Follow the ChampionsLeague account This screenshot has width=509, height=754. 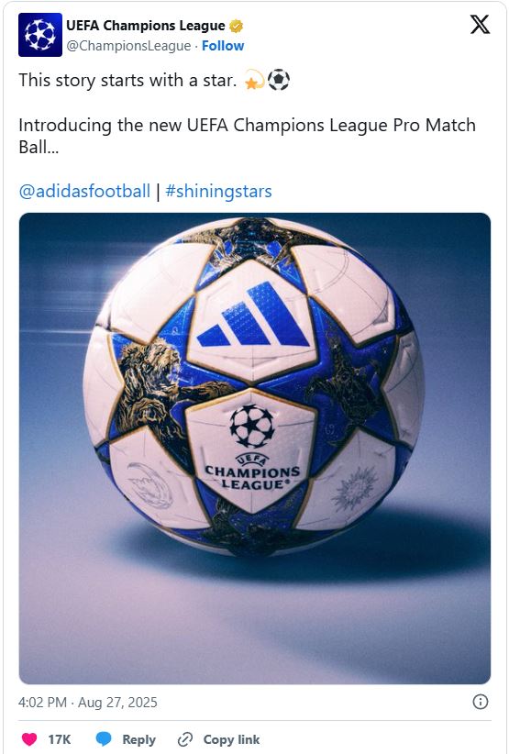pos(223,46)
